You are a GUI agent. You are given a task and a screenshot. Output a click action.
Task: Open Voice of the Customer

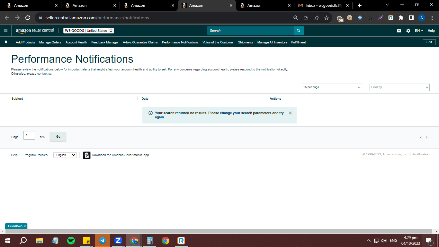click(218, 42)
